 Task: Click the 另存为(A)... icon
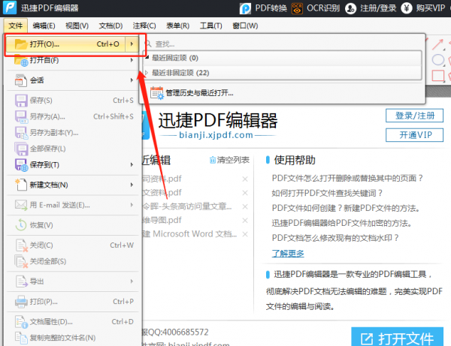click(x=21, y=116)
